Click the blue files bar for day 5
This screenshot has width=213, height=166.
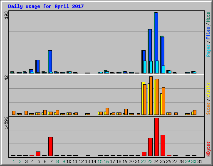click(x=38, y=66)
